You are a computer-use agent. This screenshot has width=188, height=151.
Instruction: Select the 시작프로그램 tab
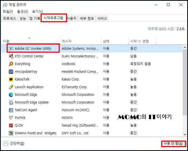coord(53,18)
